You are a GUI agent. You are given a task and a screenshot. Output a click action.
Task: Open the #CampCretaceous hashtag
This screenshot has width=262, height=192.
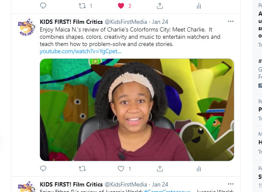click(167, 191)
